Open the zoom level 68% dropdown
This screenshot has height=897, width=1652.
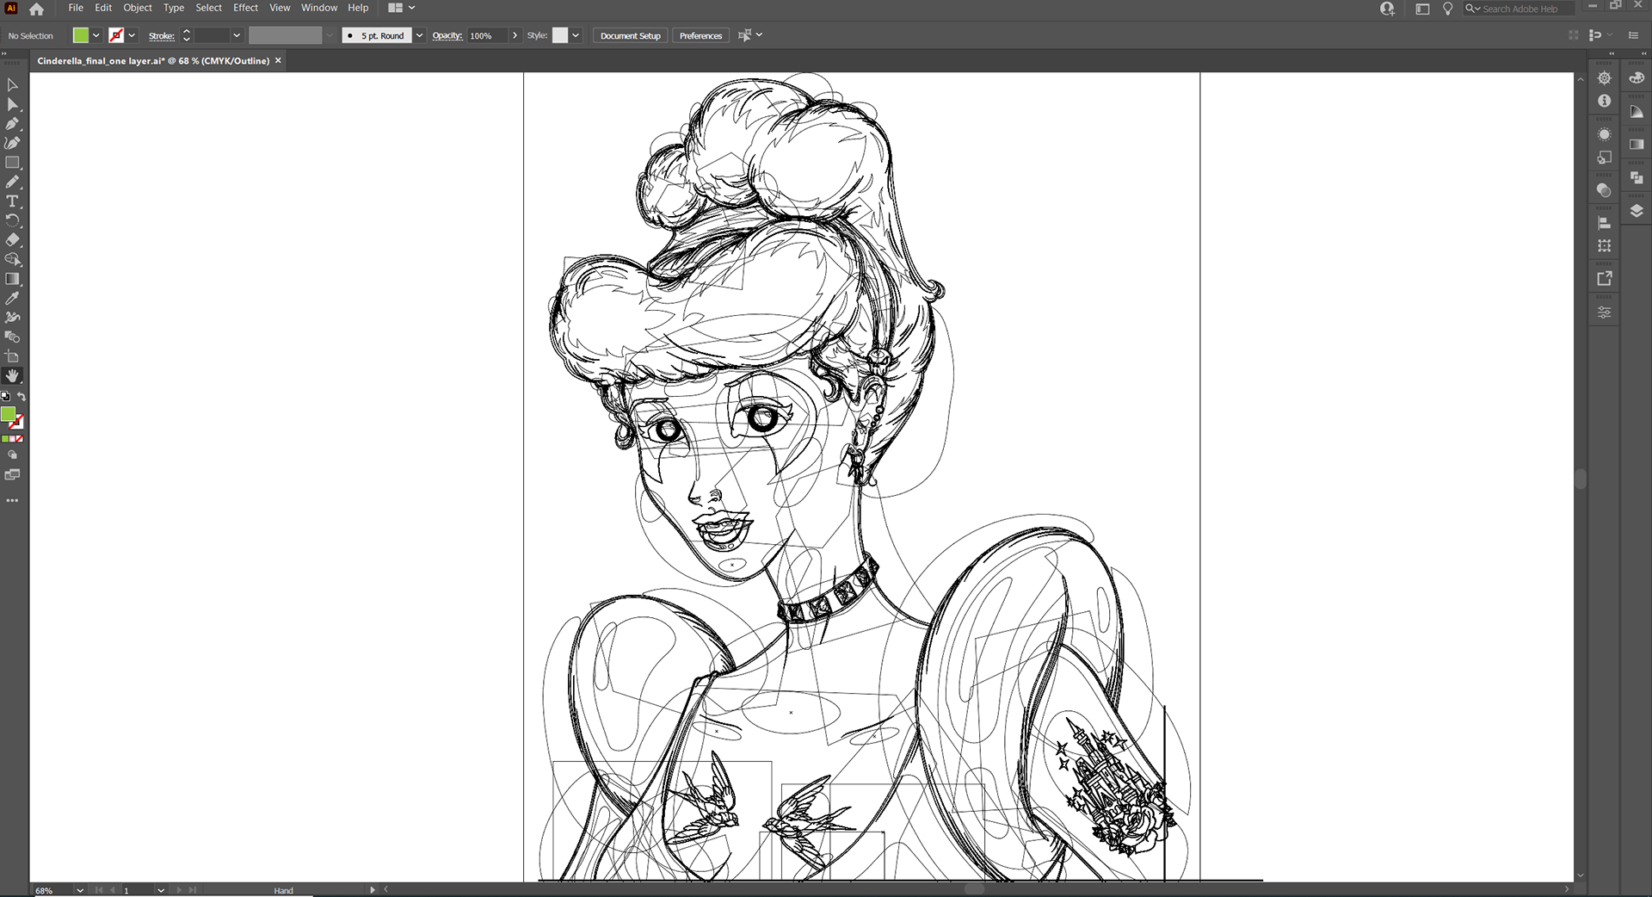pos(80,890)
